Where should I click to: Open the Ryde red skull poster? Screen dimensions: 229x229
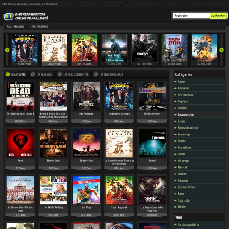click(20, 143)
